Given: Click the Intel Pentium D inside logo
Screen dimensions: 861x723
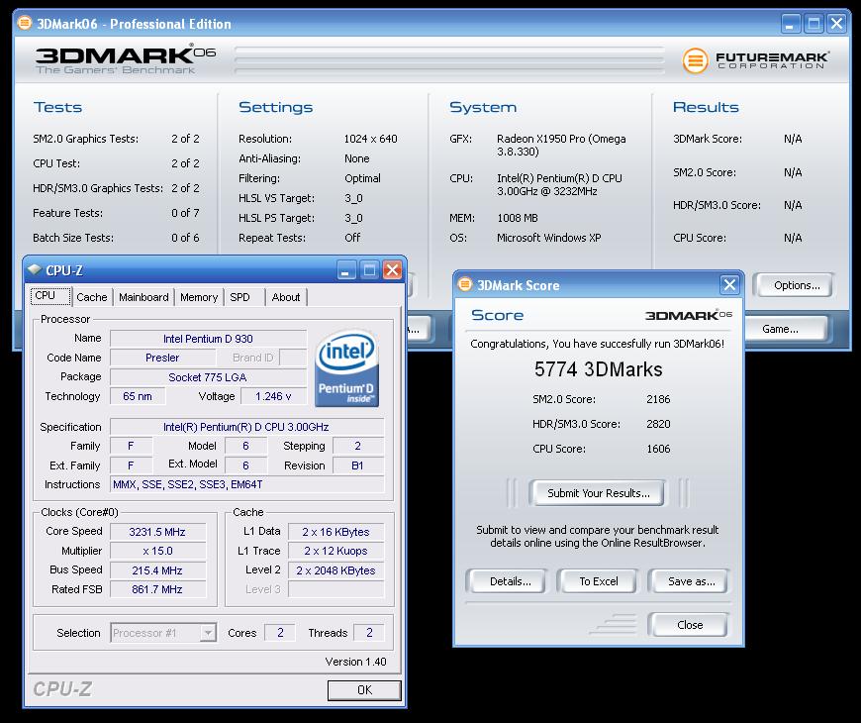Looking at the screenshot, I should (x=347, y=367).
